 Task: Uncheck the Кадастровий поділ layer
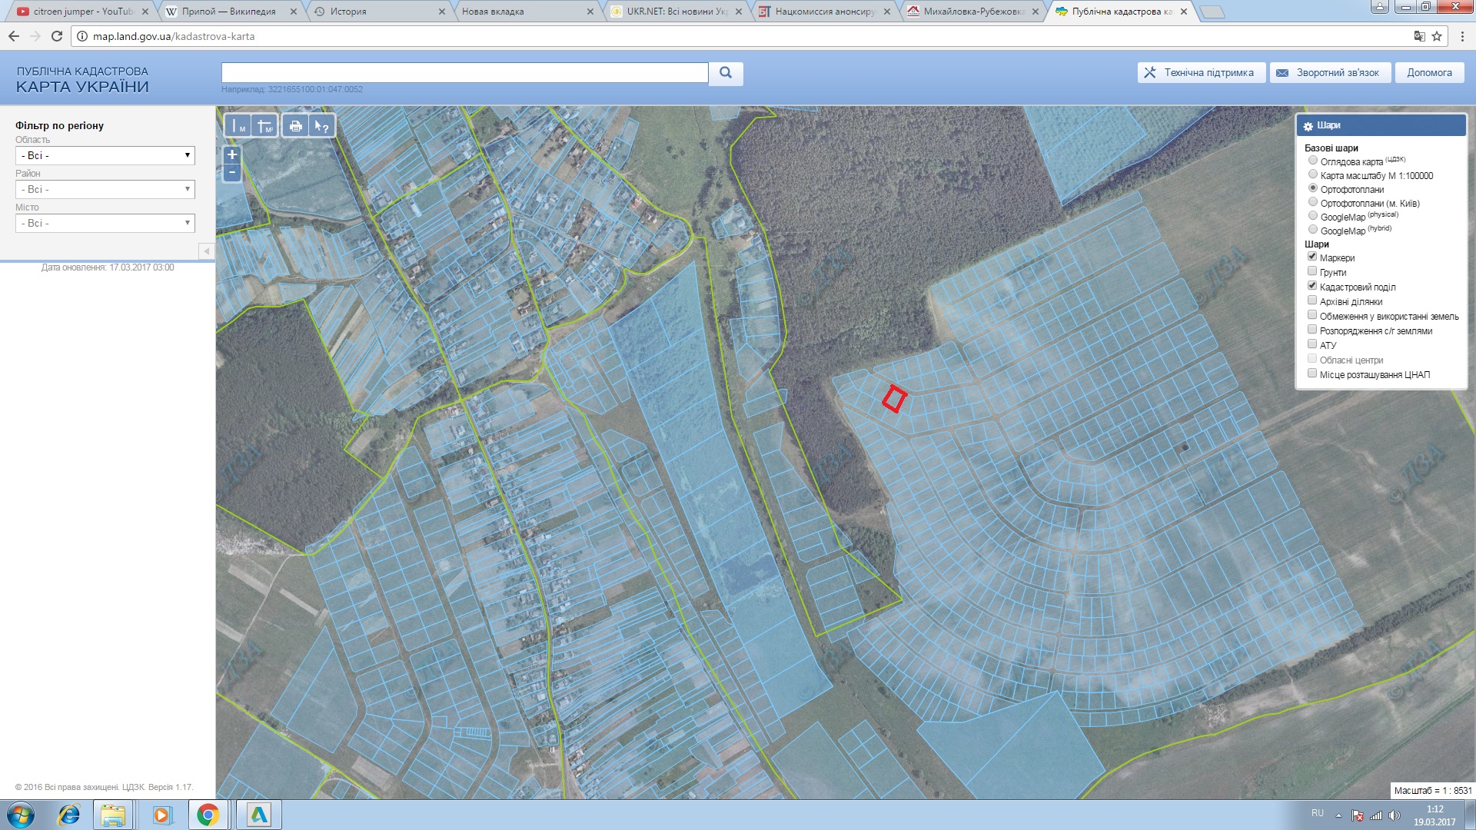[1312, 286]
